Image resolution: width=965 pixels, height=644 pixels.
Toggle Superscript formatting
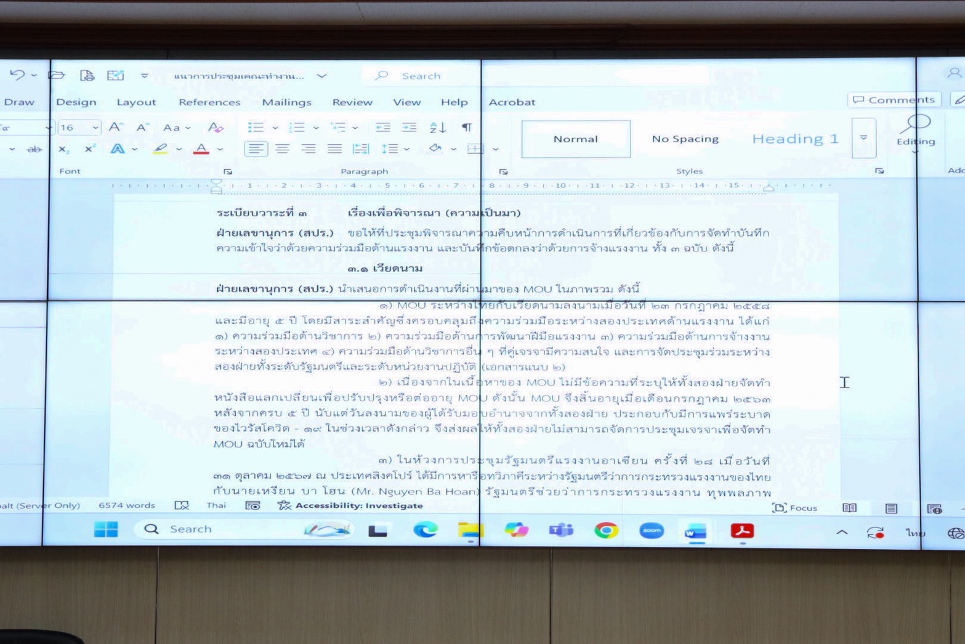90,149
